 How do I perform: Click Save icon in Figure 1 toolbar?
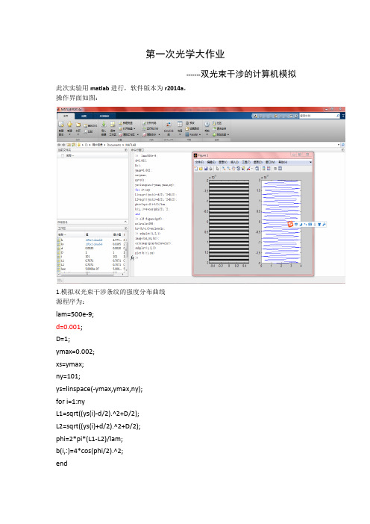[x=206, y=169]
